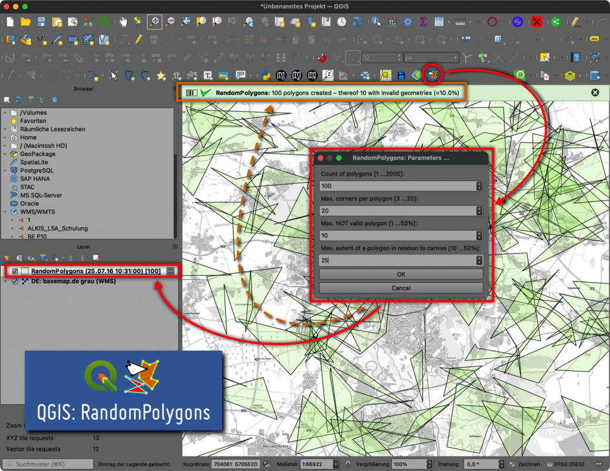Toggle visibility of the RandomPolygons layer
This screenshot has height=471, width=610.
(x=15, y=271)
